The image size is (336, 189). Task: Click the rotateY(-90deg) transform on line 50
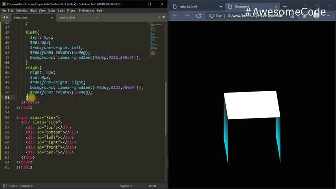(74, 92)
